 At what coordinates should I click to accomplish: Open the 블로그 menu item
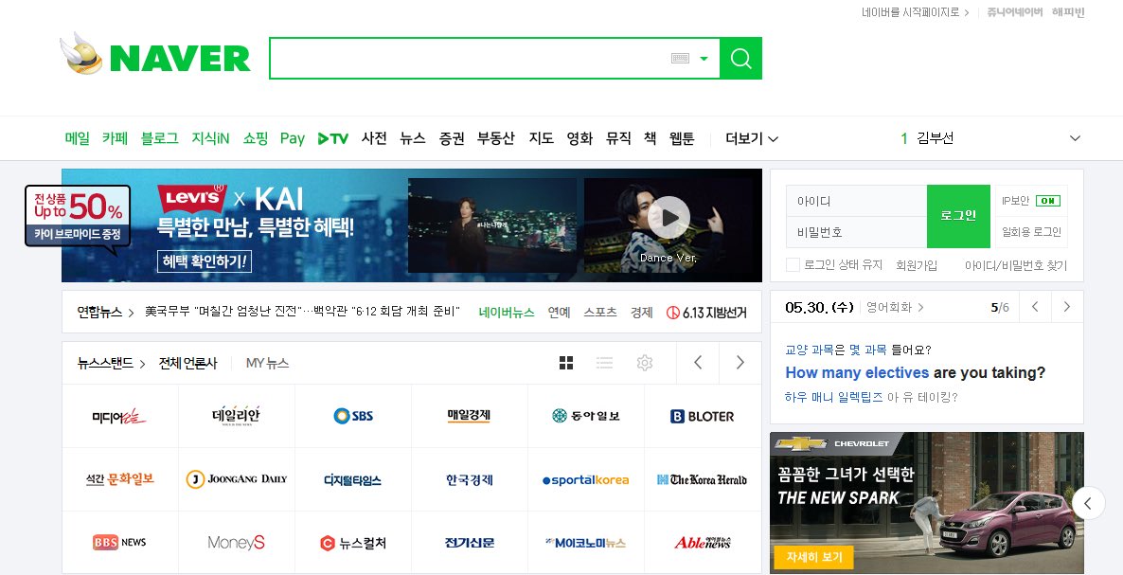[x=160, y=138]
